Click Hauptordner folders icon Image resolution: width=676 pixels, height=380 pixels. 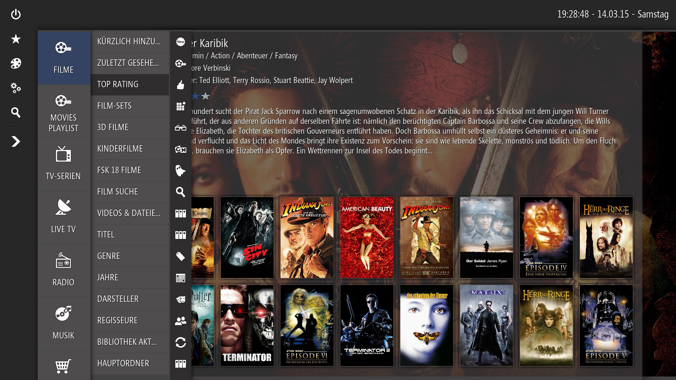click(181, 364)
